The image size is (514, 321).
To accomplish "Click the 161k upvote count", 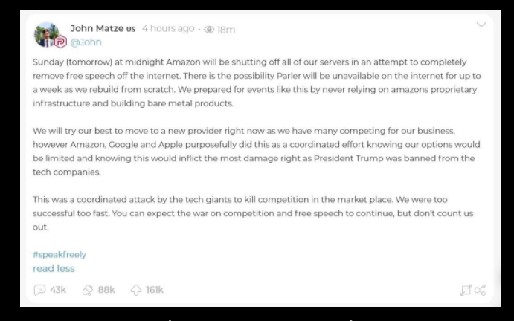I will coord(155,290).
